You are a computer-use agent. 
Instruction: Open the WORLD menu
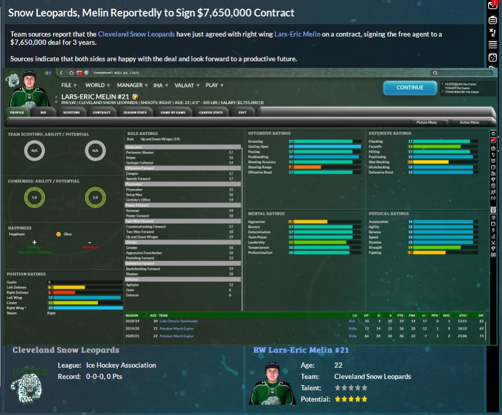click(97, 85)
